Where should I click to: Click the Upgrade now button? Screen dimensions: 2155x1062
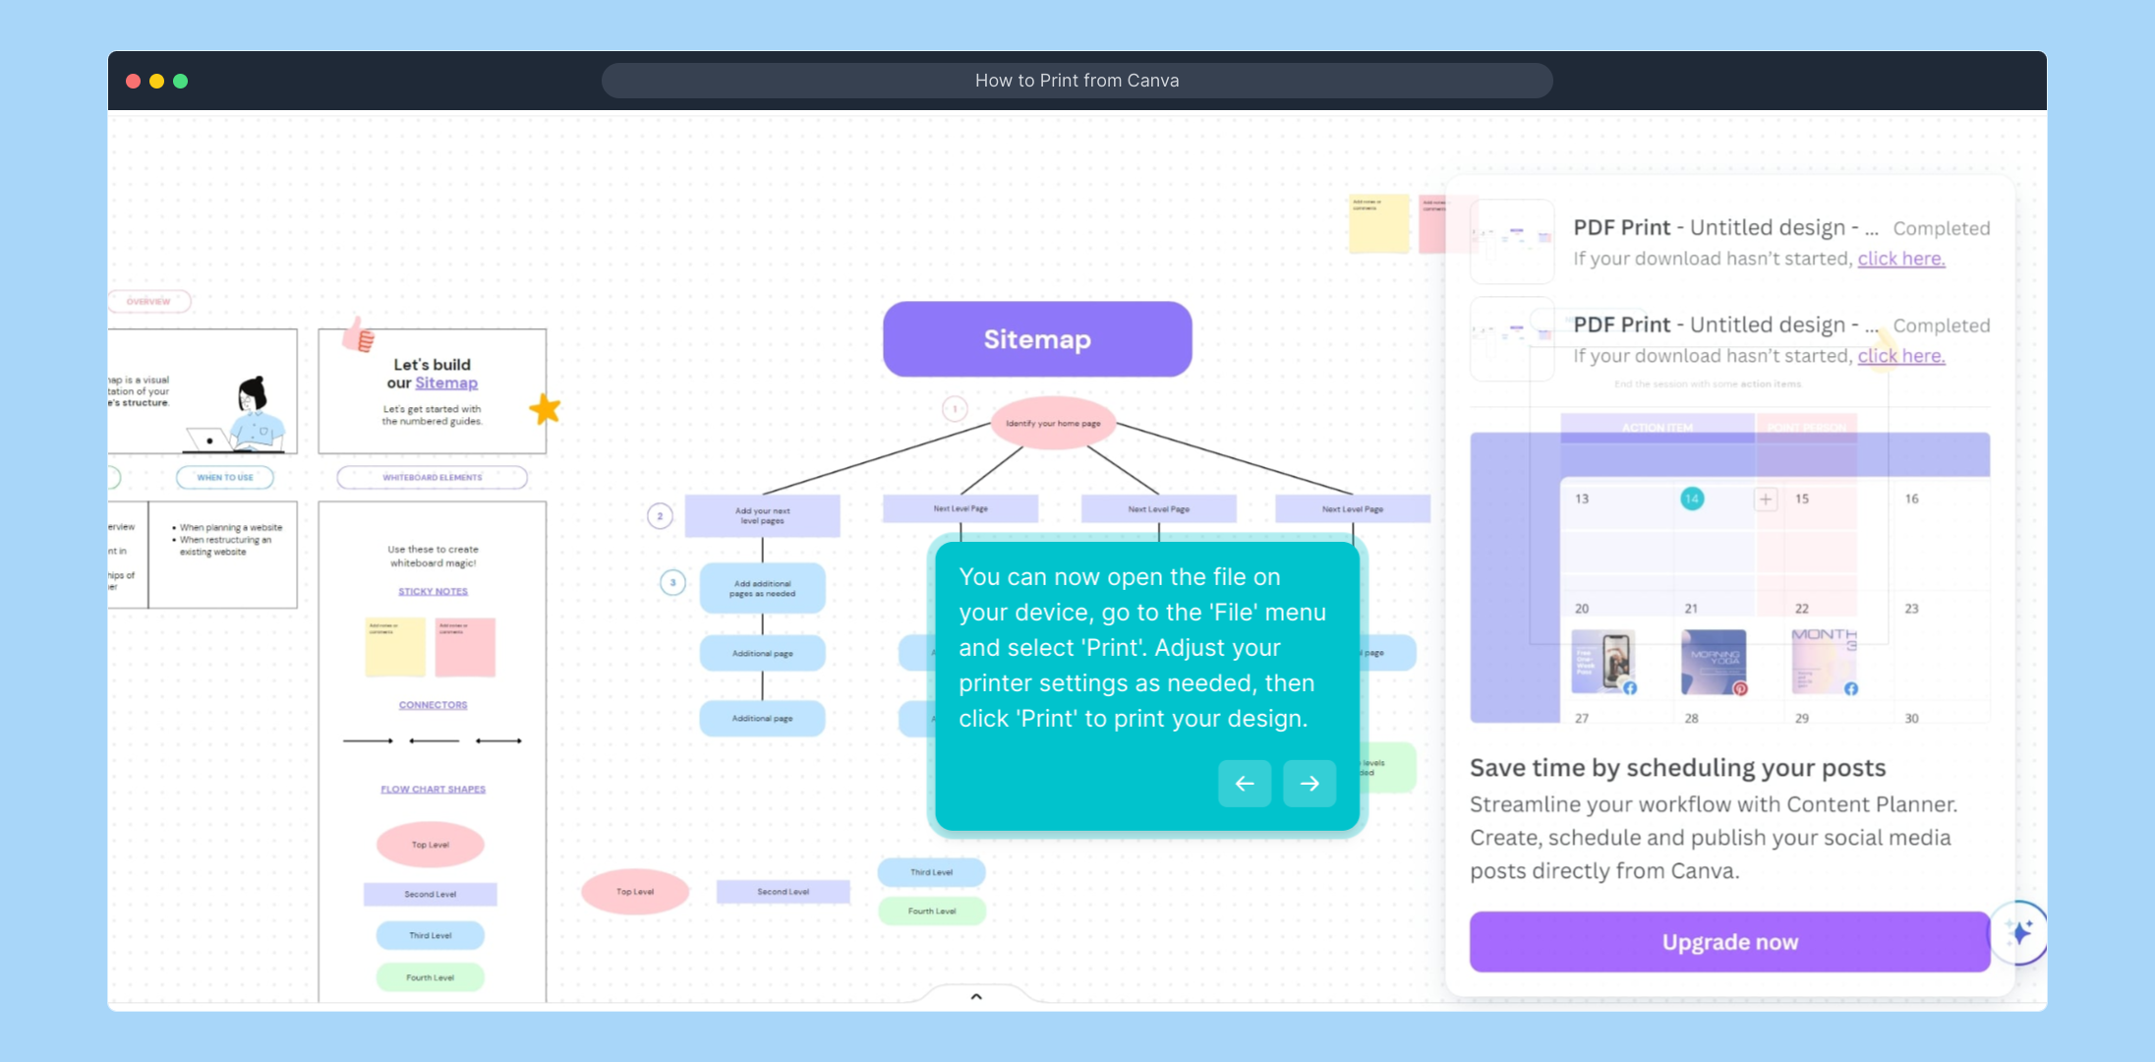(1729, 942)
